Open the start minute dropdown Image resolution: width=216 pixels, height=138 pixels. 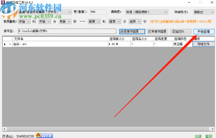pos(45,22)
